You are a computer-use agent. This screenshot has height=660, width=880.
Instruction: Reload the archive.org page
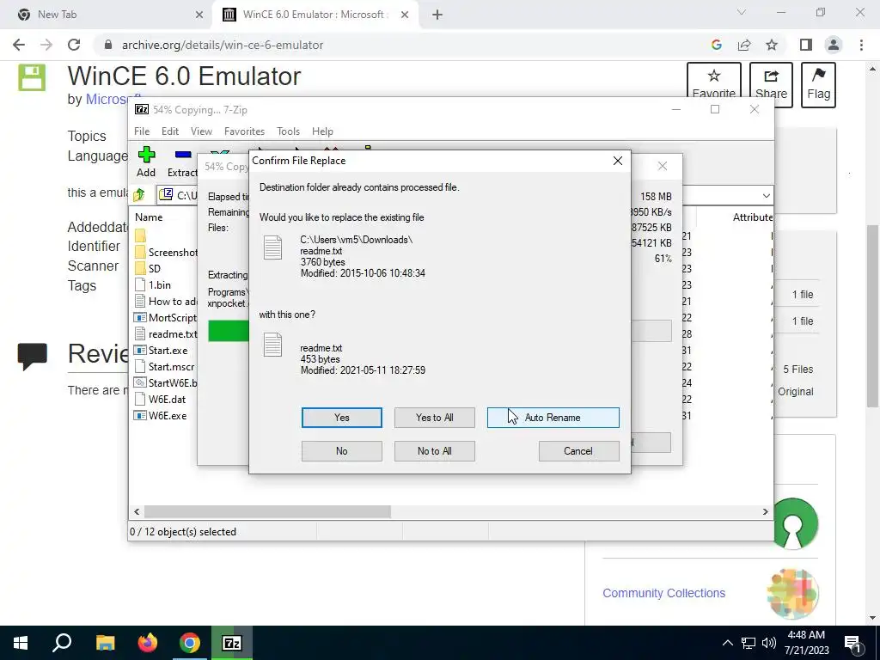coord(74,45)
